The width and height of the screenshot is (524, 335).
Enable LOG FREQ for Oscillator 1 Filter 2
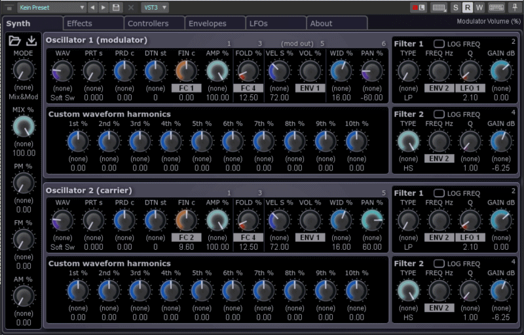[x=439, y=114]
